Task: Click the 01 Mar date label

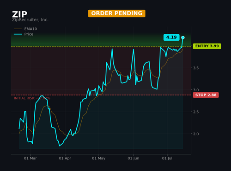Action: 30,158
